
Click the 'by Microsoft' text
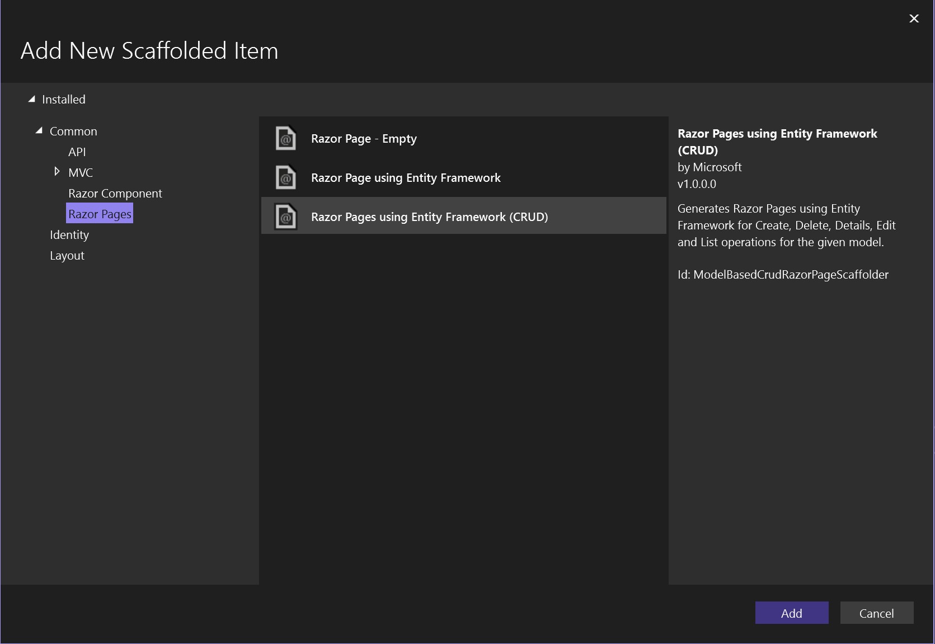tap(710, 167)
